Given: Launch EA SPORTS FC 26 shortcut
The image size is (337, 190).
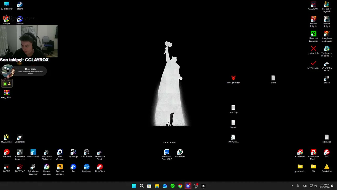Looking at the screenshot, I should 327,66.
